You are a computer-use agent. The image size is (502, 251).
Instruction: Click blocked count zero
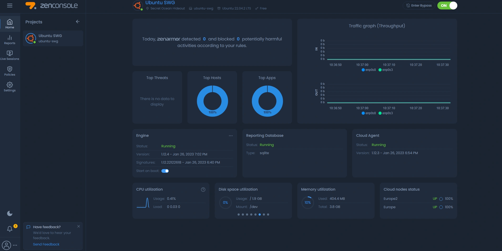click(238, 39)
